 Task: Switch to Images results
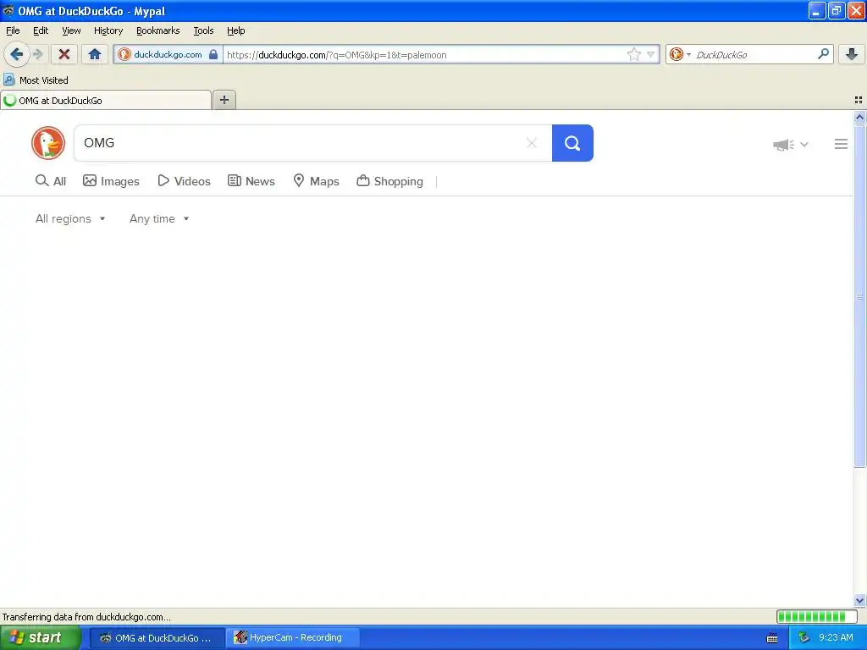pyautogui.click(x=111, y=181)
